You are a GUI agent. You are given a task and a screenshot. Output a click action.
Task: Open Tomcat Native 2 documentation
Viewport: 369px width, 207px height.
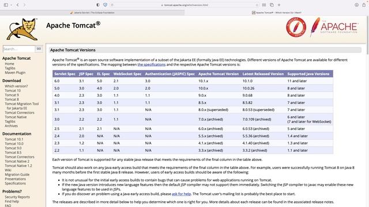click(17, 162)
